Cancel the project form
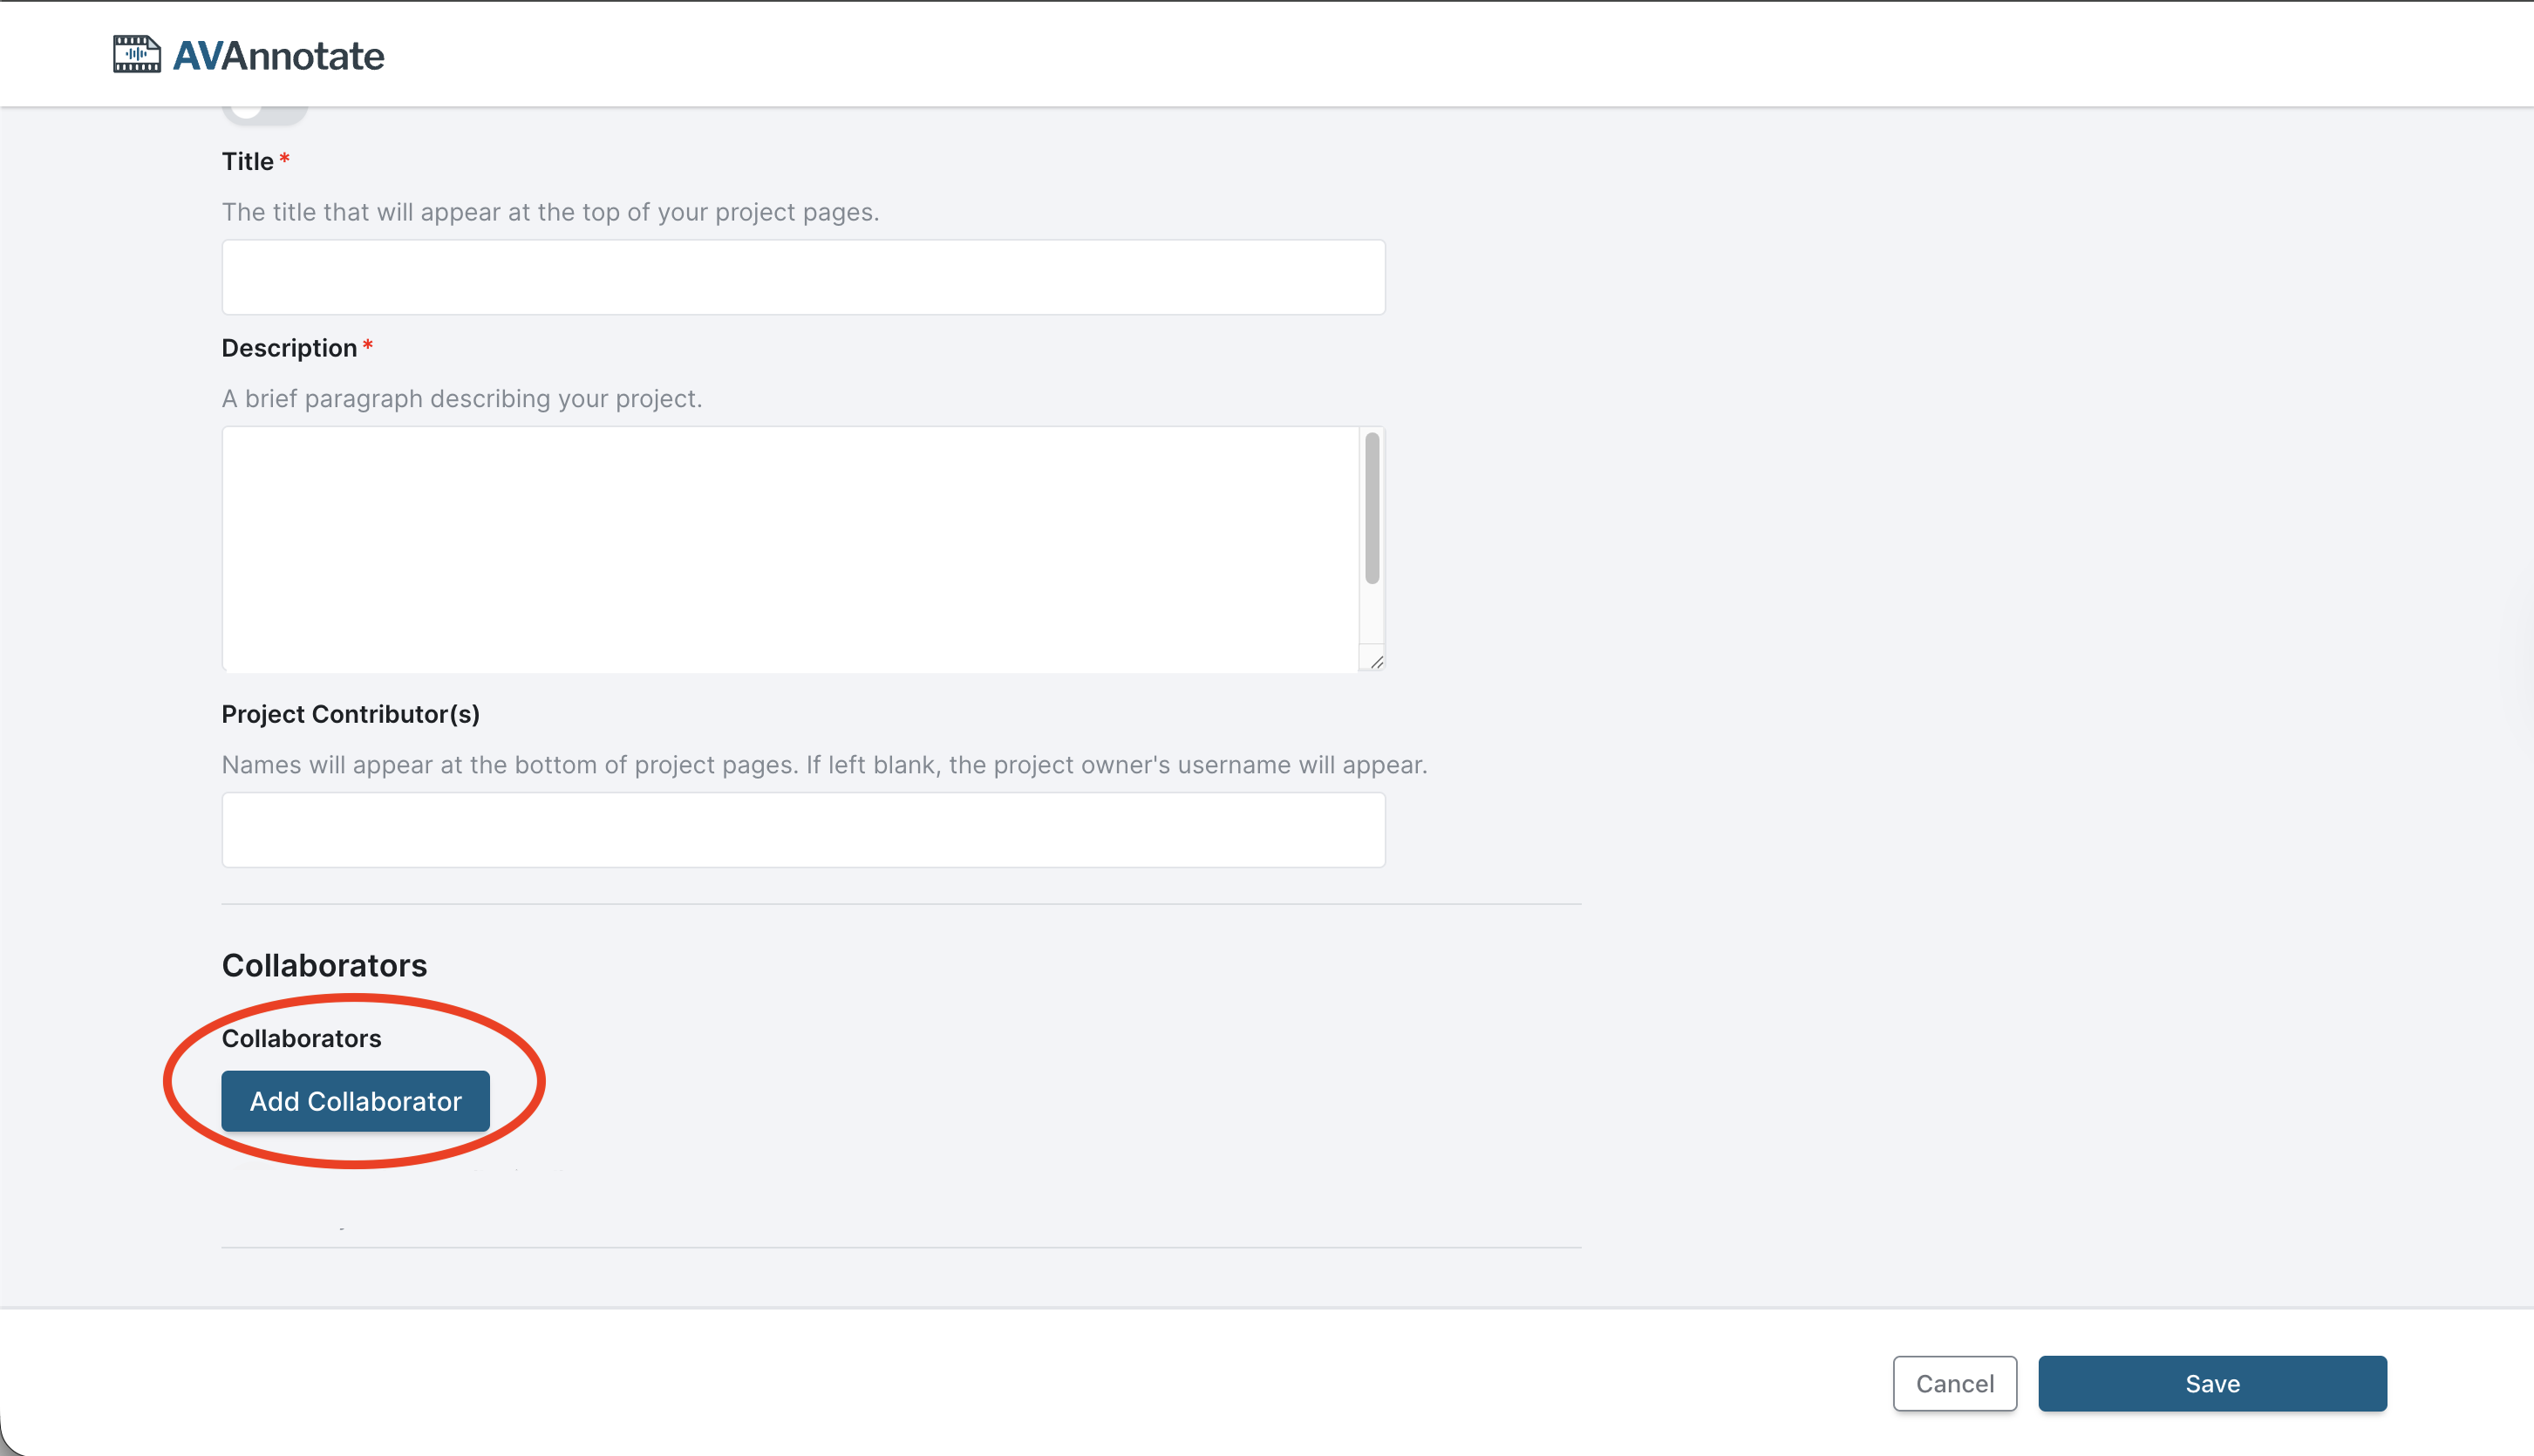The image size is (2534, 1456). (x=1954, y=1383)
